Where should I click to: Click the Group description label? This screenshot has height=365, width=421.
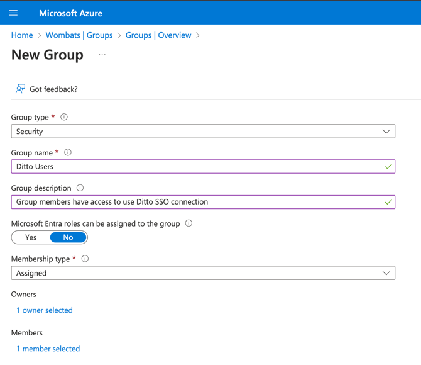click(41, 188)
